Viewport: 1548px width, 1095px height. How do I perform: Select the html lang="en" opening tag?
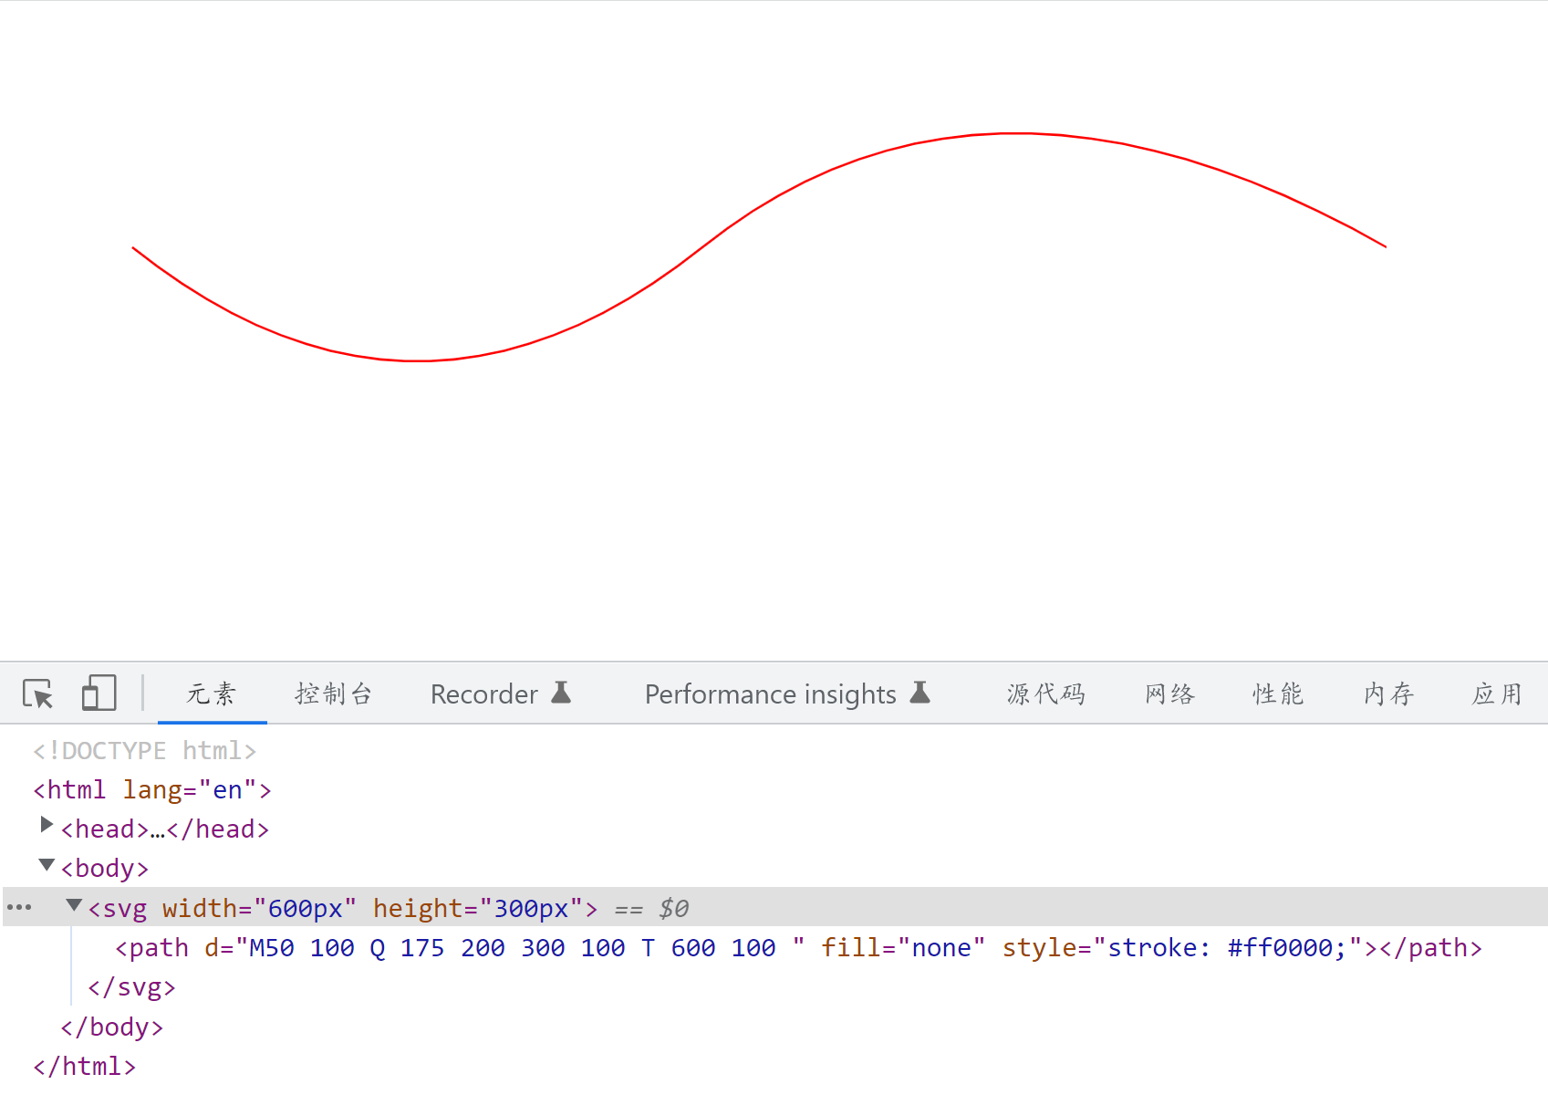point(152,789)
